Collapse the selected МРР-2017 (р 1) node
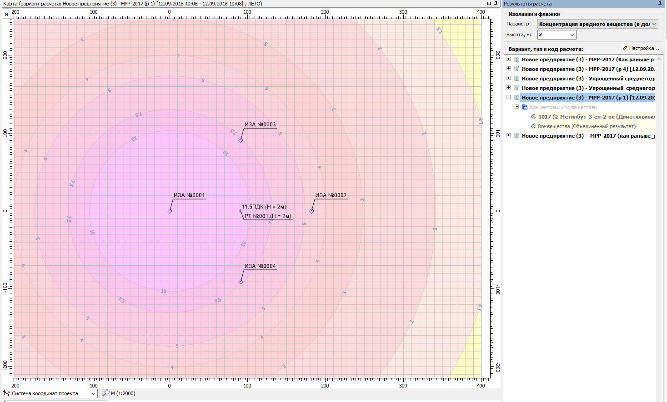Screen dimensions: 667x402 508,97
